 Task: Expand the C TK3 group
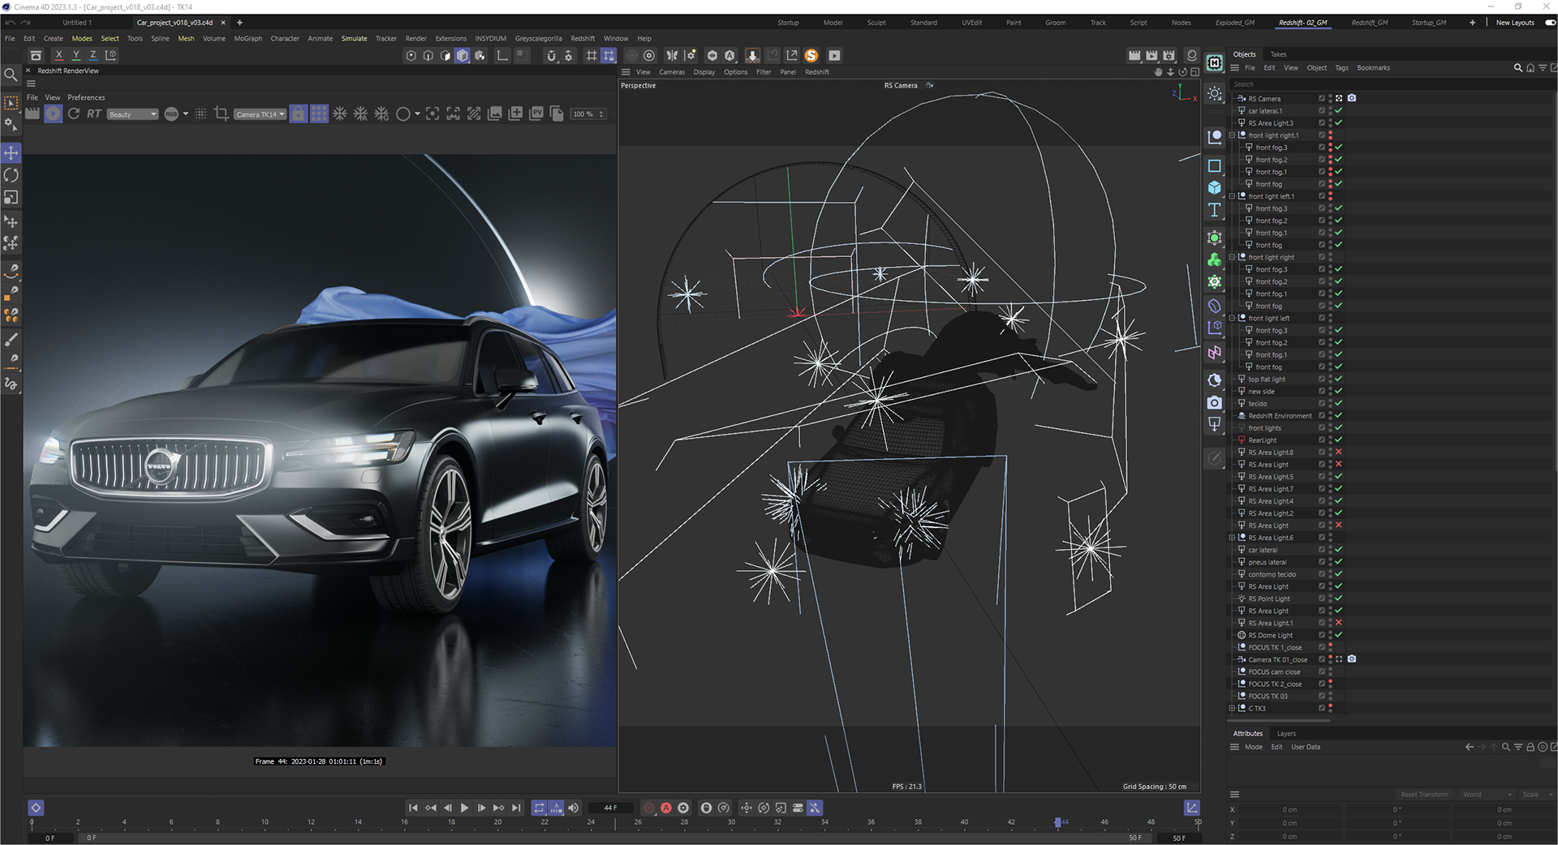click(x=1232, y=708)
